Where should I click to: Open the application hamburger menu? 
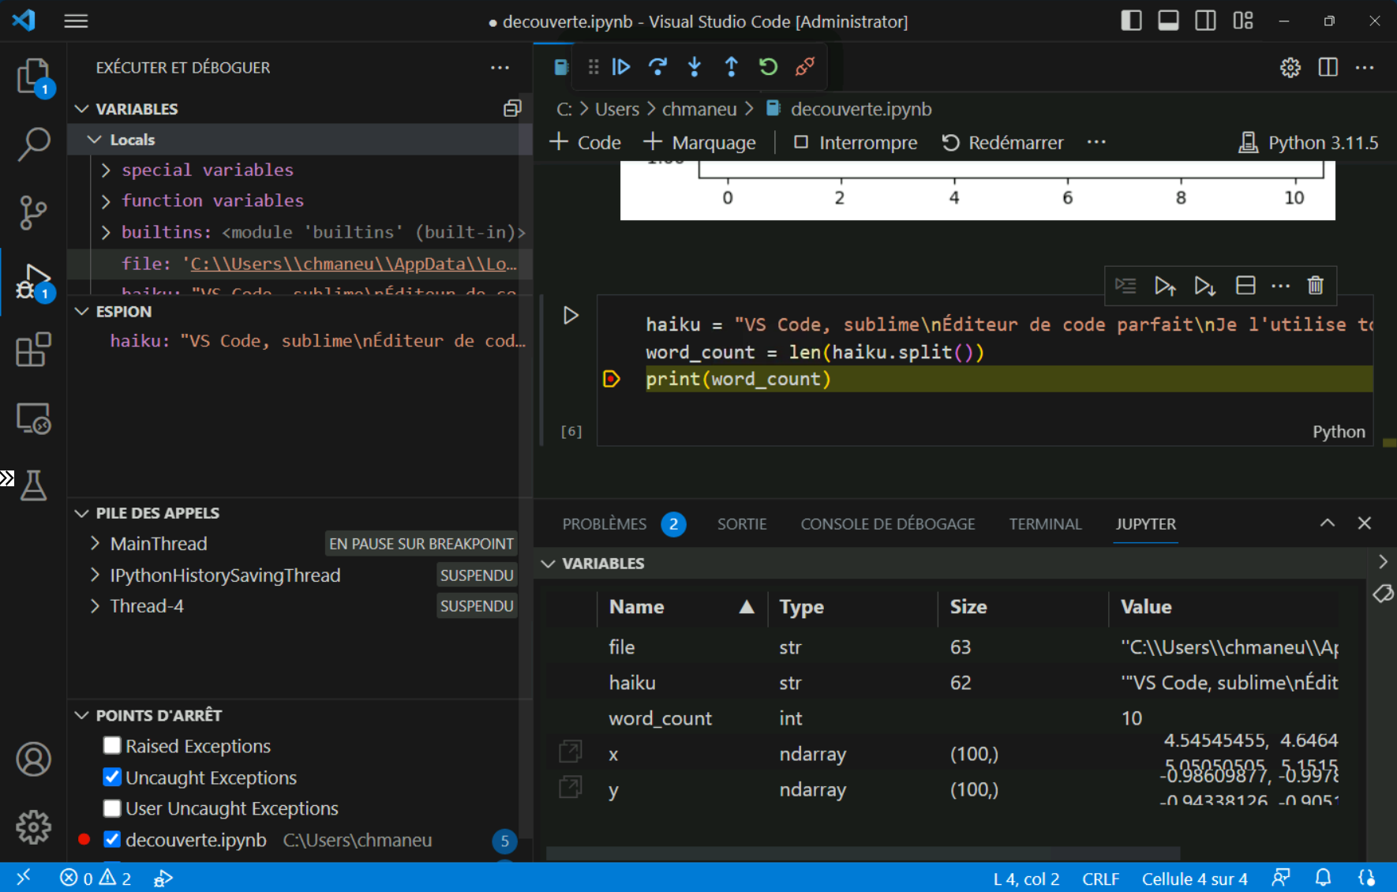click(76, 21)
